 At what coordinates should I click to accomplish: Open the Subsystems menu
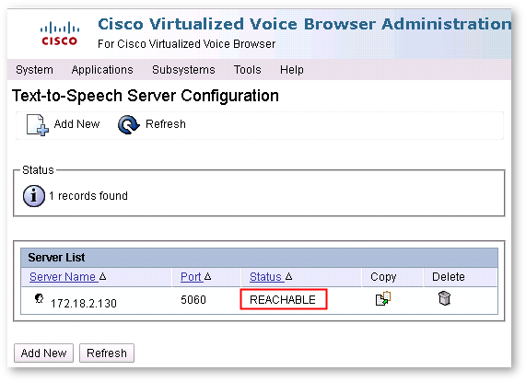click(183, 70)
